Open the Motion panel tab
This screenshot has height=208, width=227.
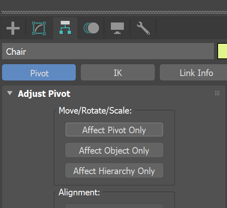pyautogui.click(x=91, y=28)
